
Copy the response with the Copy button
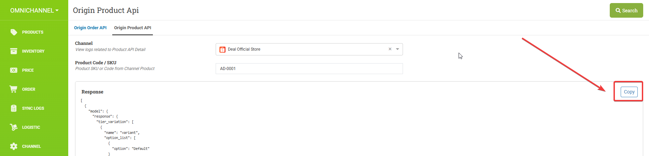click(x=629, y=92)
